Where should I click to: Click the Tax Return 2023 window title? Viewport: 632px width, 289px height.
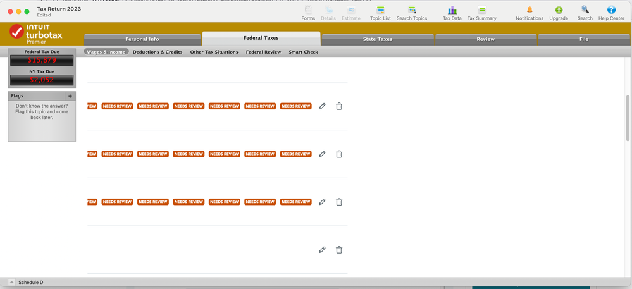pos(59,9)
